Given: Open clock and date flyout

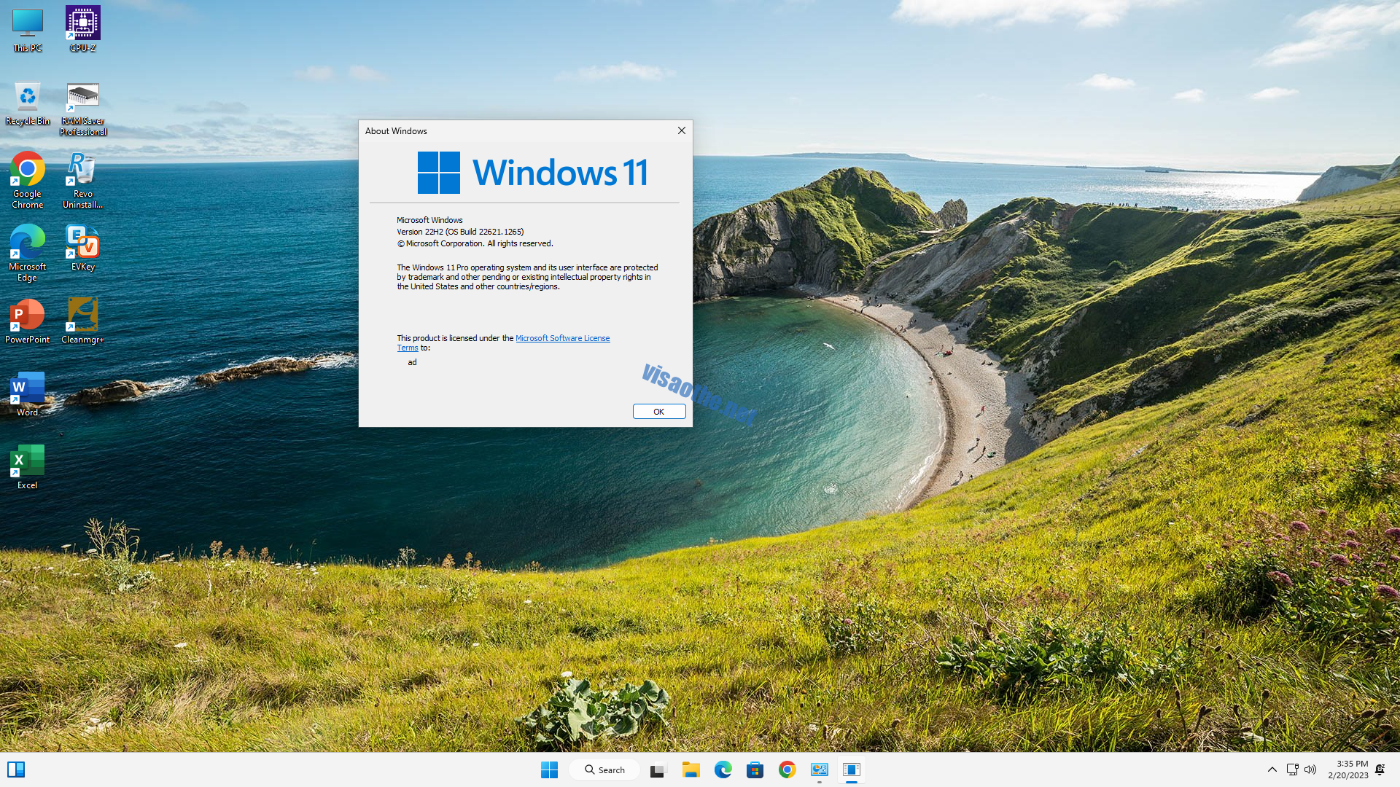Looking at the screenshot, I should [1348, 770].
